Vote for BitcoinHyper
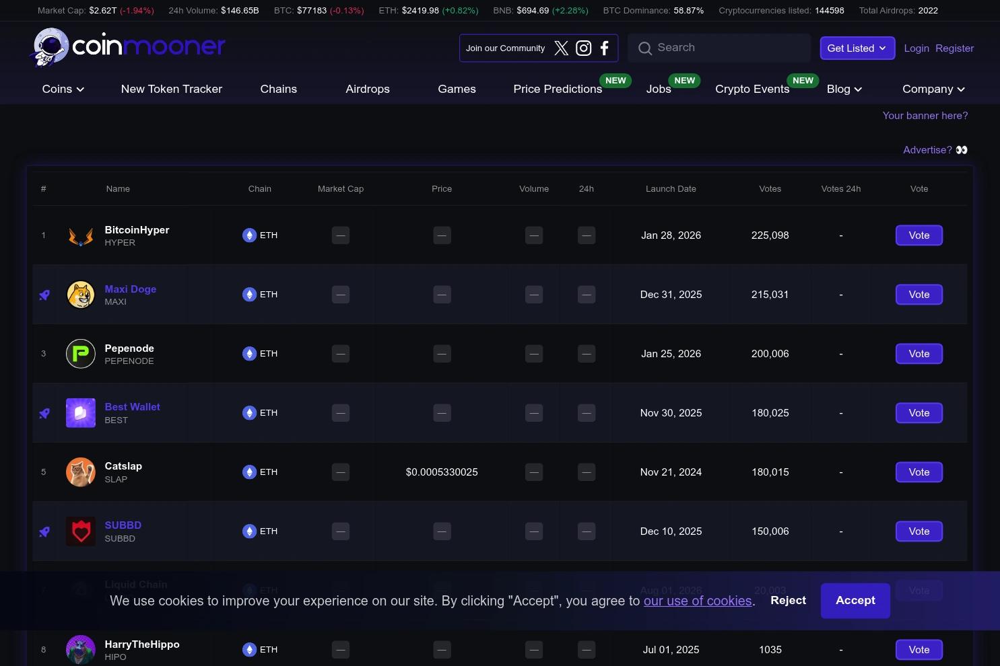This screenshot has width=1000, height=666. pyautogui.click(x=919, y=235)
